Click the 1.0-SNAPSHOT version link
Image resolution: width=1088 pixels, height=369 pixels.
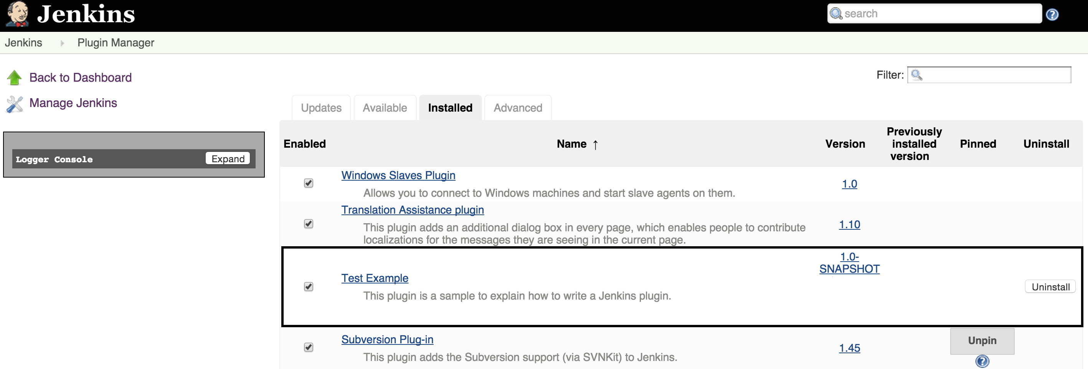pos(849,263)
